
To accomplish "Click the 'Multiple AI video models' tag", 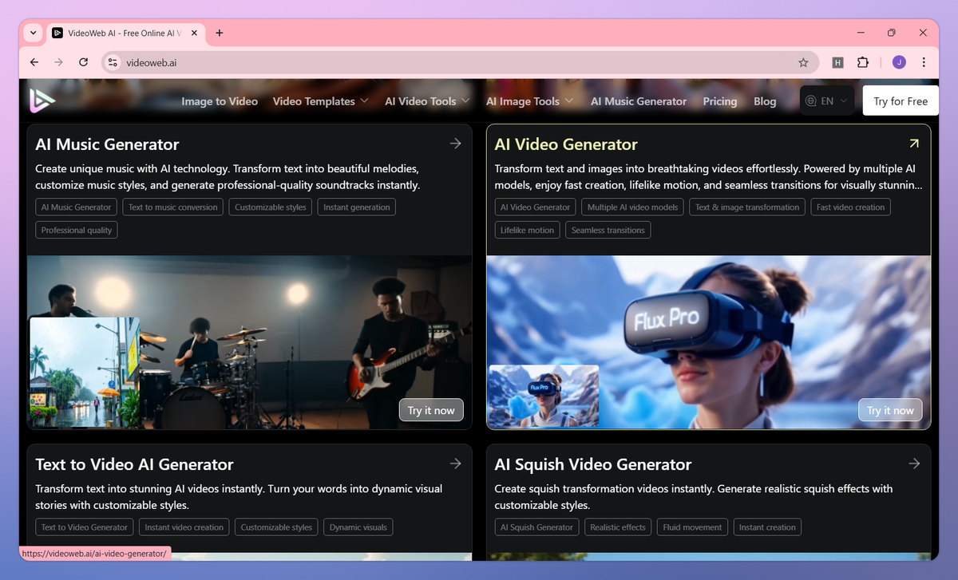I will [x=632, y=207].
